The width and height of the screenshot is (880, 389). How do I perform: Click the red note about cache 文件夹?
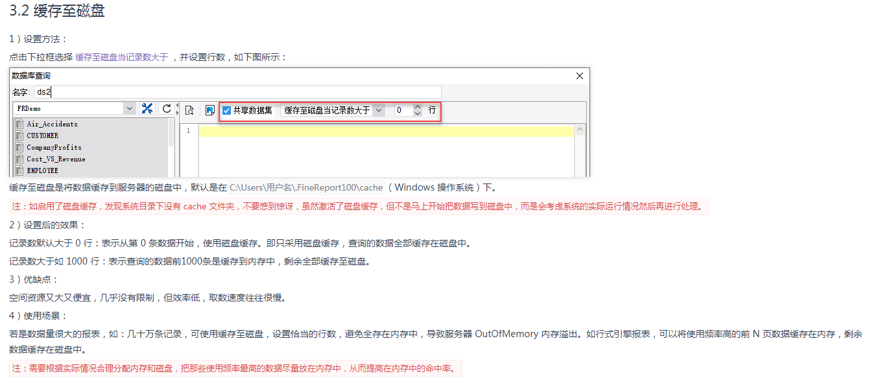359,206
